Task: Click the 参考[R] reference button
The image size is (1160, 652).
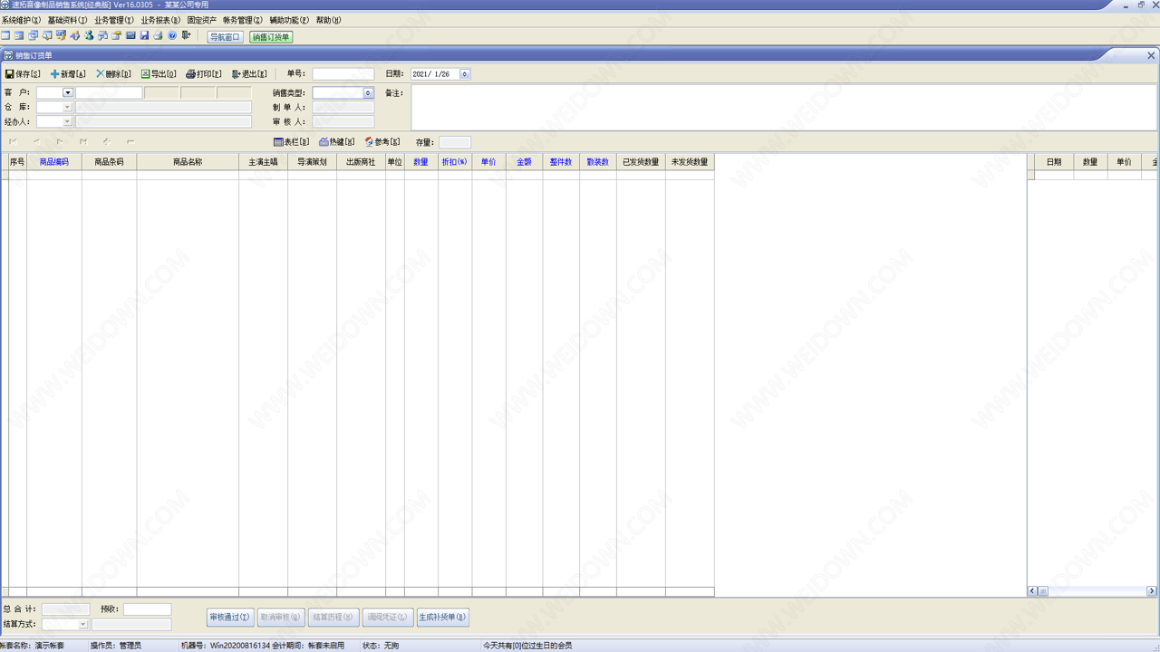Action: (x=382, y=142)
